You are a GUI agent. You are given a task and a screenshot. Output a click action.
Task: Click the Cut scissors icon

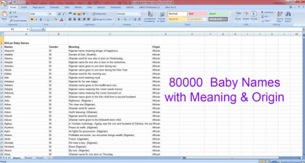pyautogui.click(x=11, y=12)
